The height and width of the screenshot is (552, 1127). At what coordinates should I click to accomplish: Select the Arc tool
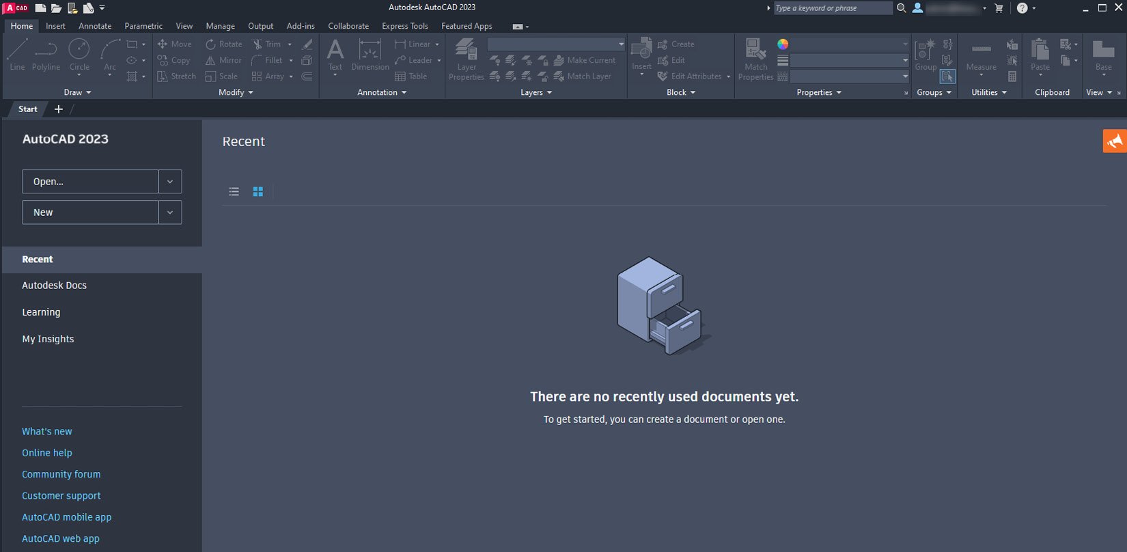click(110, 55)
